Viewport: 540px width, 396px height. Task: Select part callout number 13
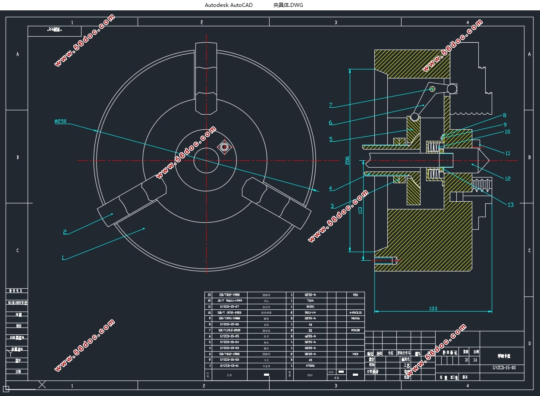[x=510, y=205]
